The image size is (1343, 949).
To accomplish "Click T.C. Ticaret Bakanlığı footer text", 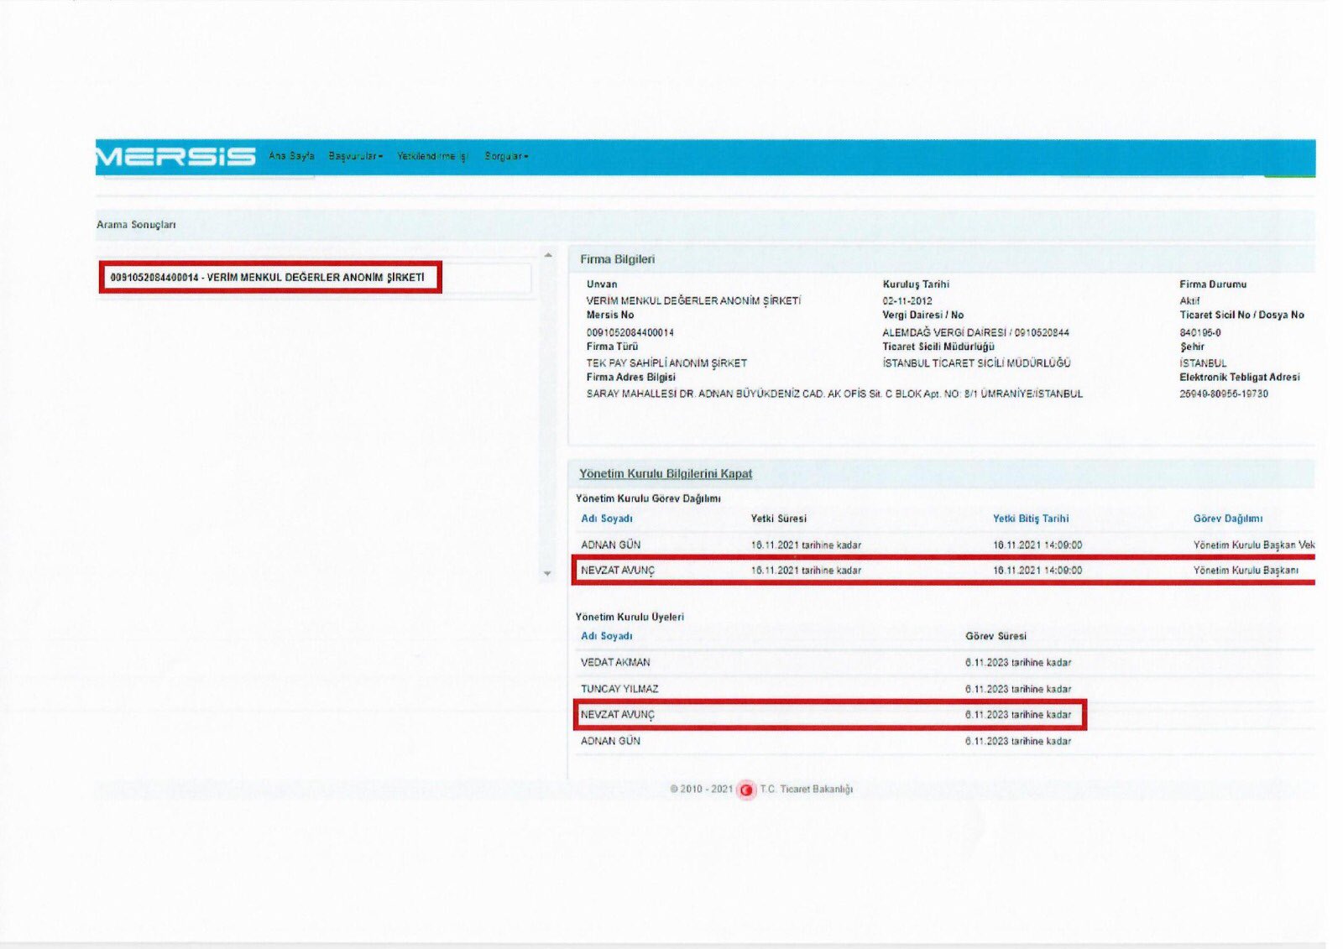I will click(x=807, y=790).
